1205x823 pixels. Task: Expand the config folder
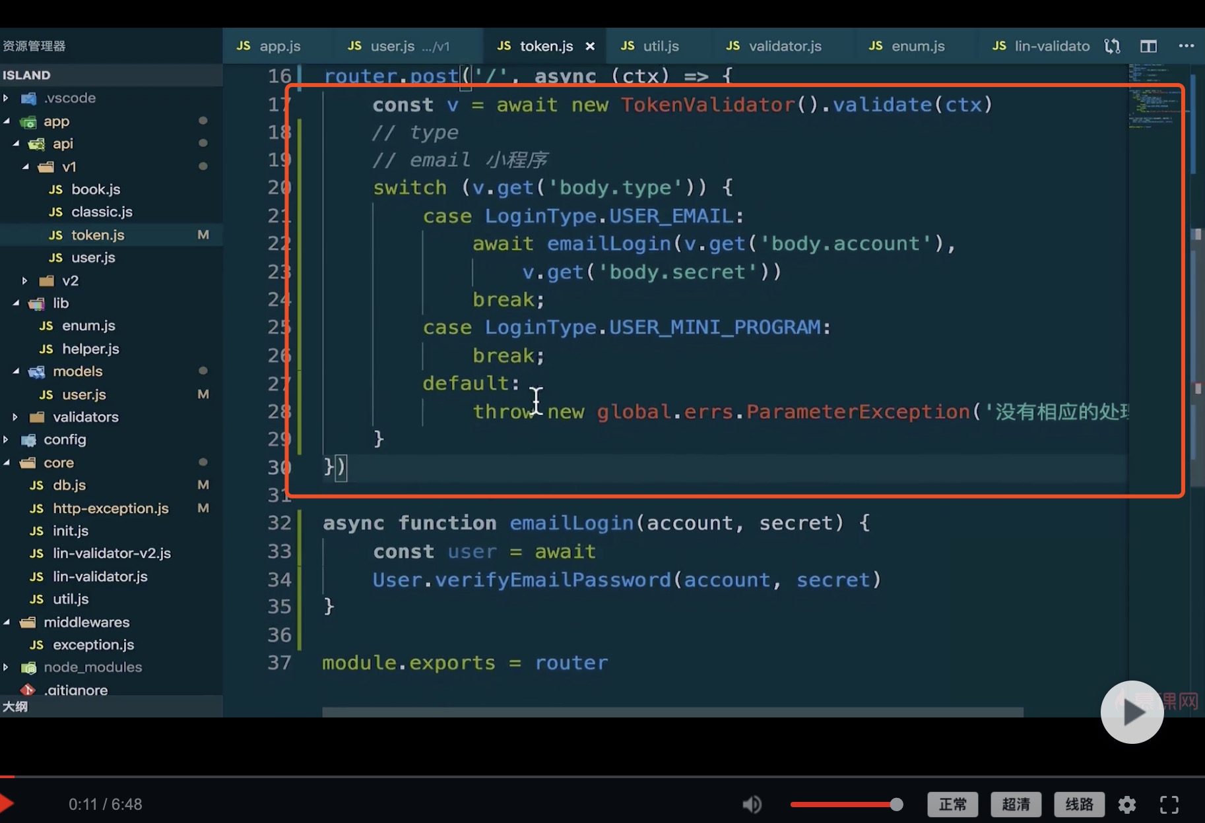tap(6, 440)
